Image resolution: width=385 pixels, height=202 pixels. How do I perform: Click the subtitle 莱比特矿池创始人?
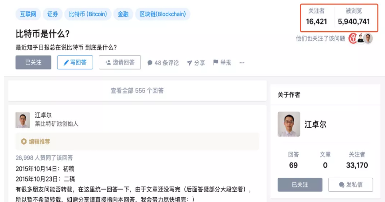56,124
